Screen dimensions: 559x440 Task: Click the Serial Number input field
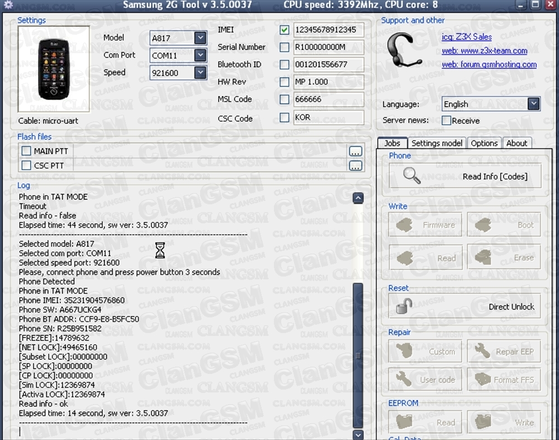coord(328,47)
